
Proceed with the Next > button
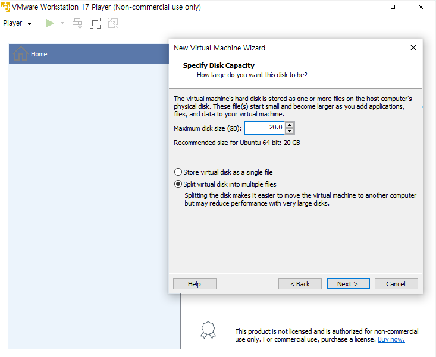pos(348,284)
